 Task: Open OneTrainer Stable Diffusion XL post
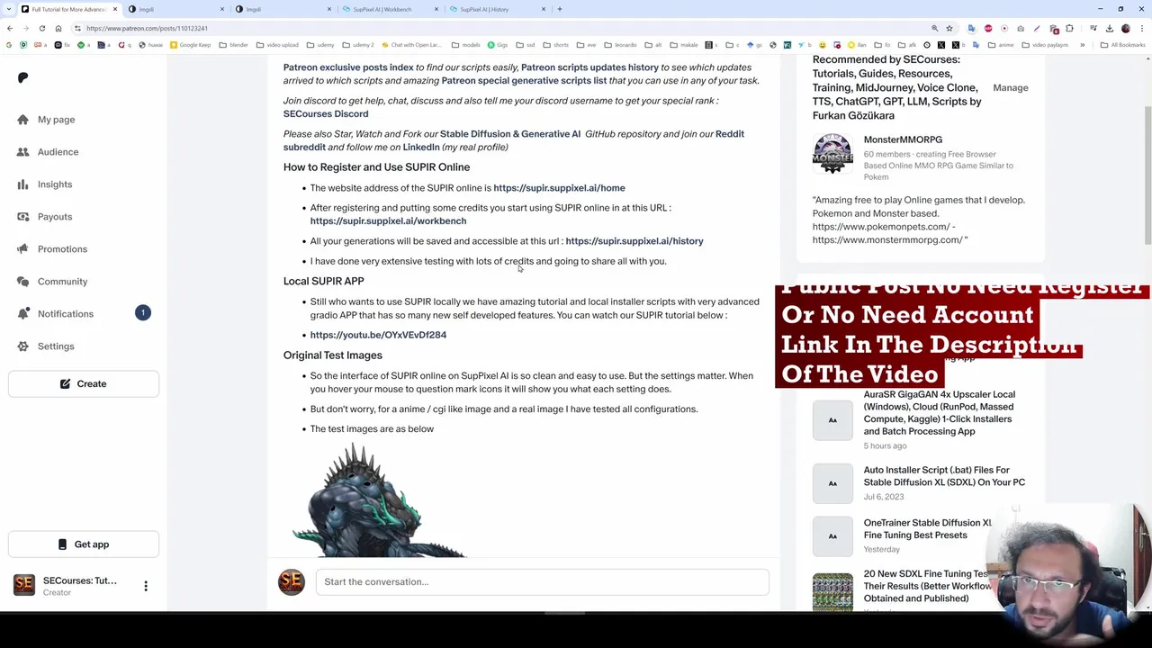(x=927, y=529)
